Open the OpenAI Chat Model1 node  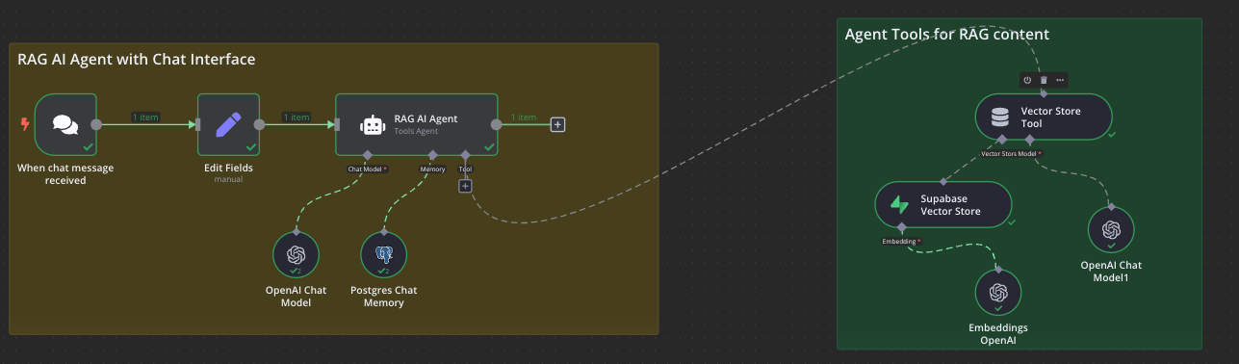click(x=1111, y=229)
